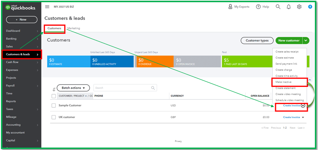Check the Sample Customer row checkbox
The width and height of the screenshot is (318, 150).
point(54,105)
